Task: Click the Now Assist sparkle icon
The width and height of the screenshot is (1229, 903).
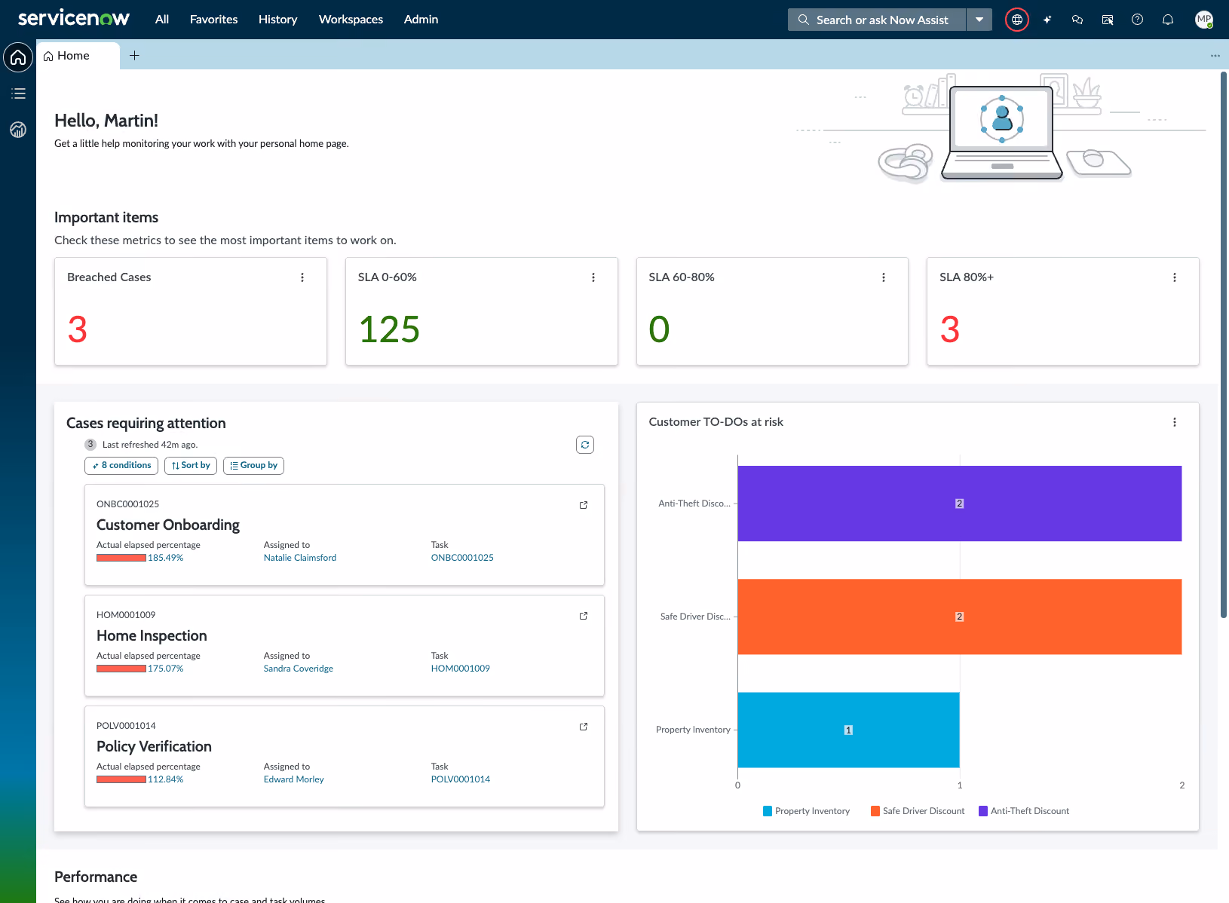Action: pyautogui.click(x=1047, y=20)
